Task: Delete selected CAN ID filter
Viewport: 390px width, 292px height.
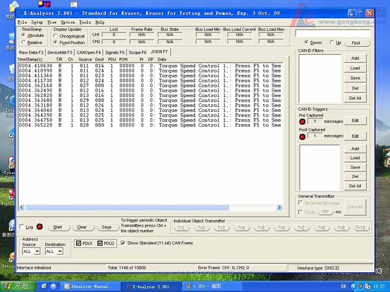Action: (x=355, y=88)
